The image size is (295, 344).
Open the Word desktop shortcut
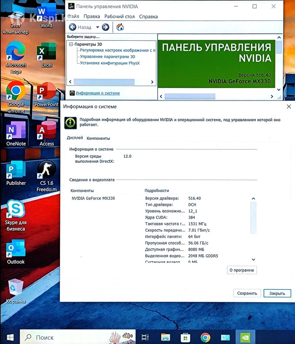46,16
